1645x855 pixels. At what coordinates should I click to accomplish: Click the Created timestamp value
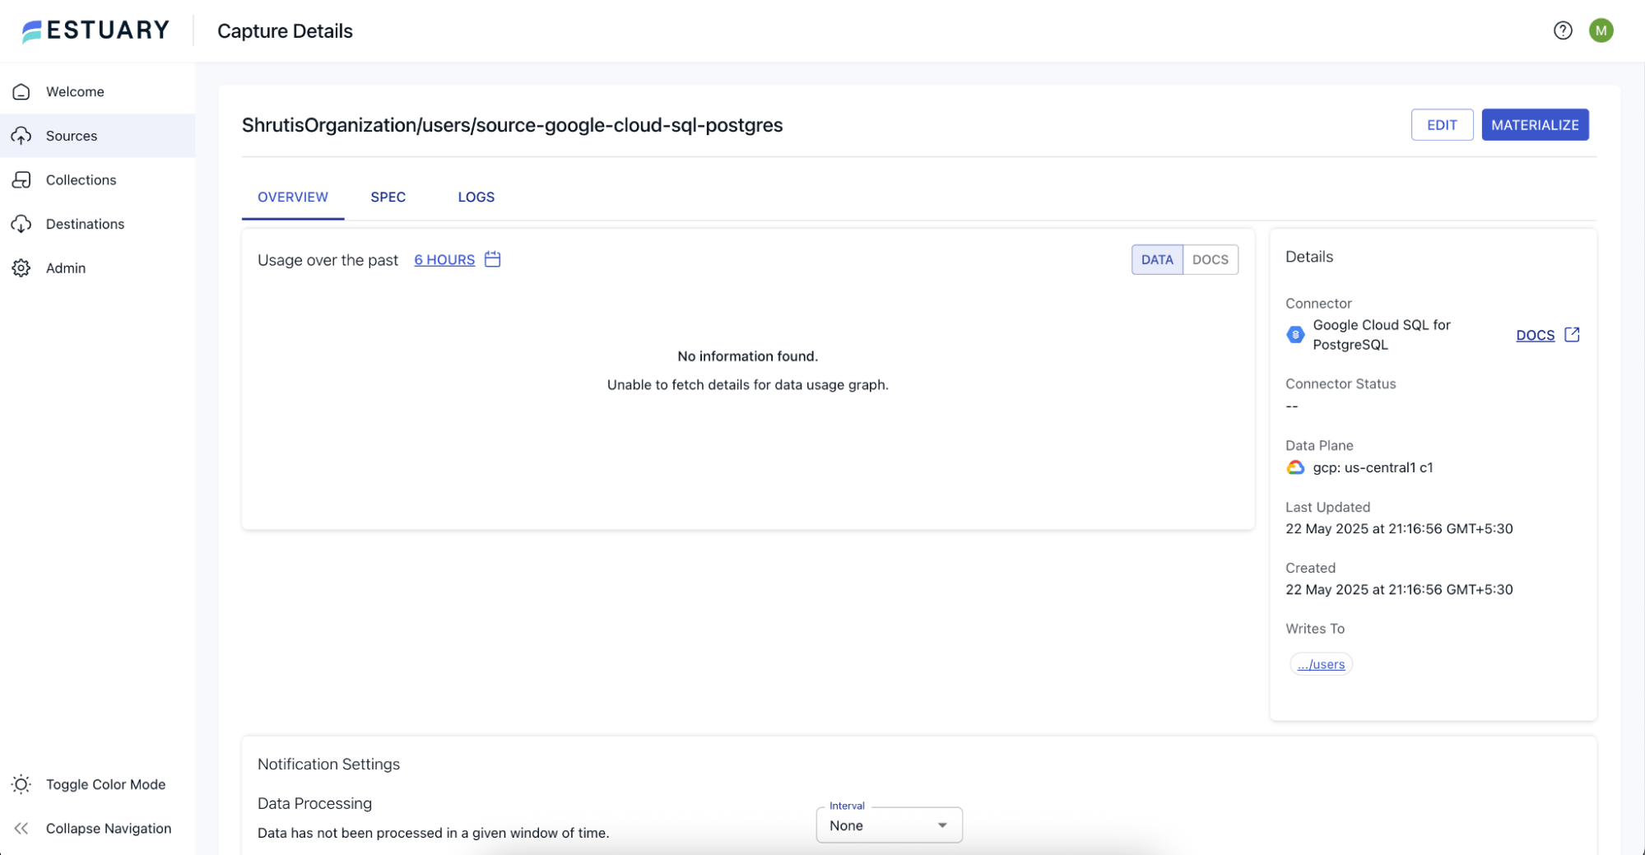(x=1399, y=589)
